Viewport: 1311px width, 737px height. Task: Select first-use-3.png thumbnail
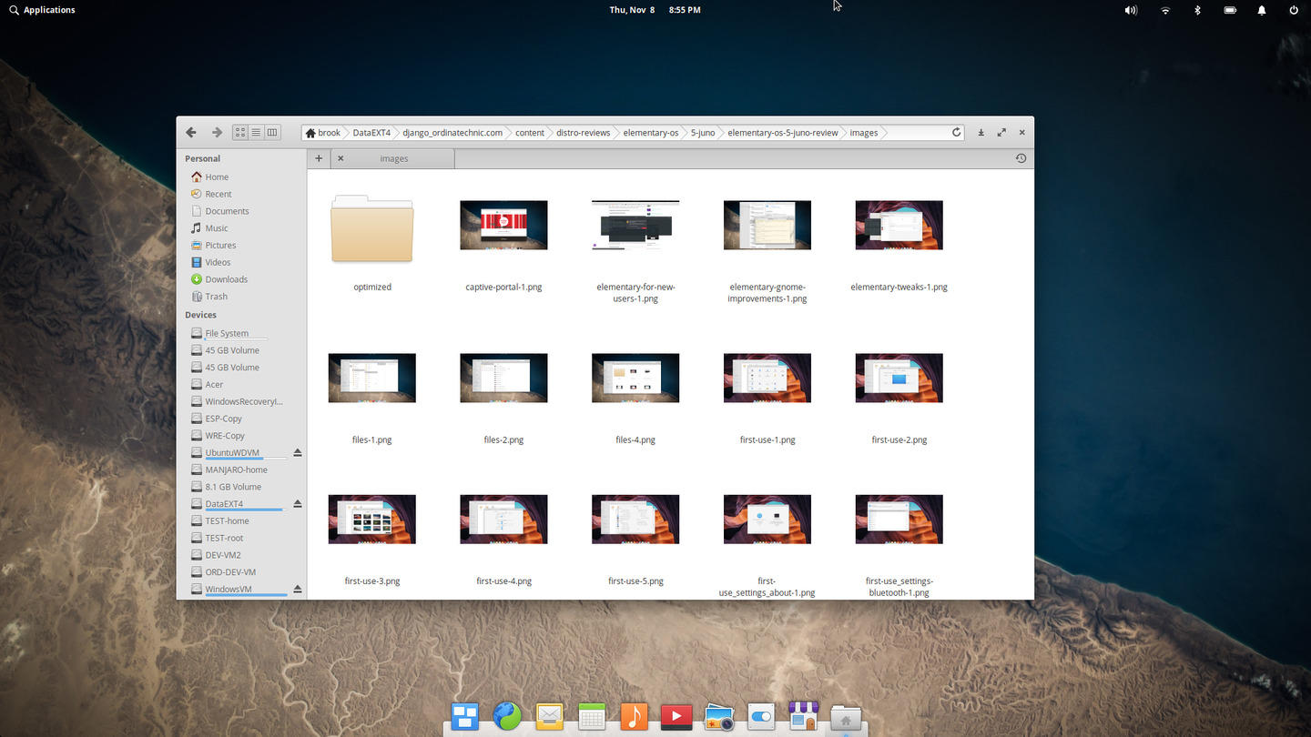coord(372,520)
